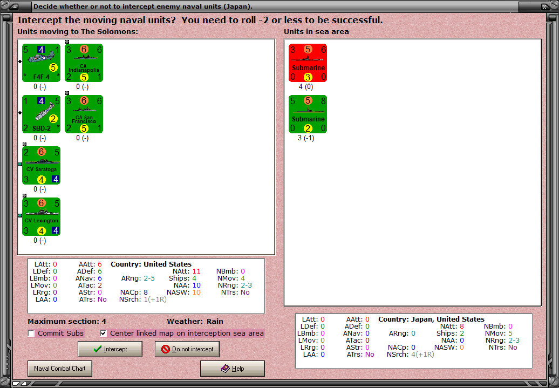559x388 pixels.
Task: Click 'Weather: Rain' label
Action: click(x=195, y=321)
